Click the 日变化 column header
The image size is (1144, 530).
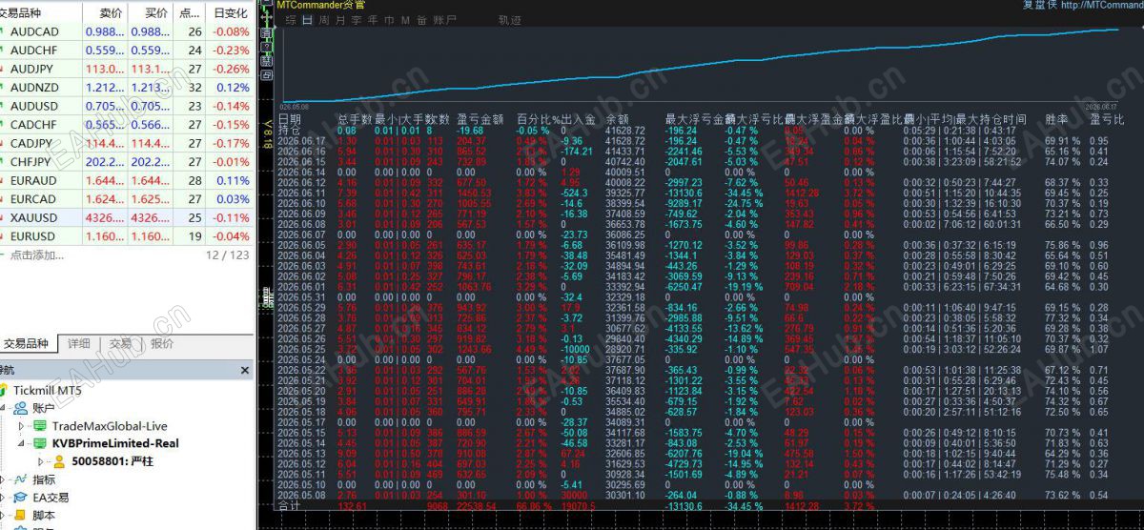(x=231, y=13)
